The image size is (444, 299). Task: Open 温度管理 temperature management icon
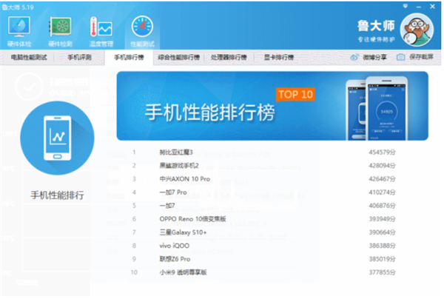101,31
